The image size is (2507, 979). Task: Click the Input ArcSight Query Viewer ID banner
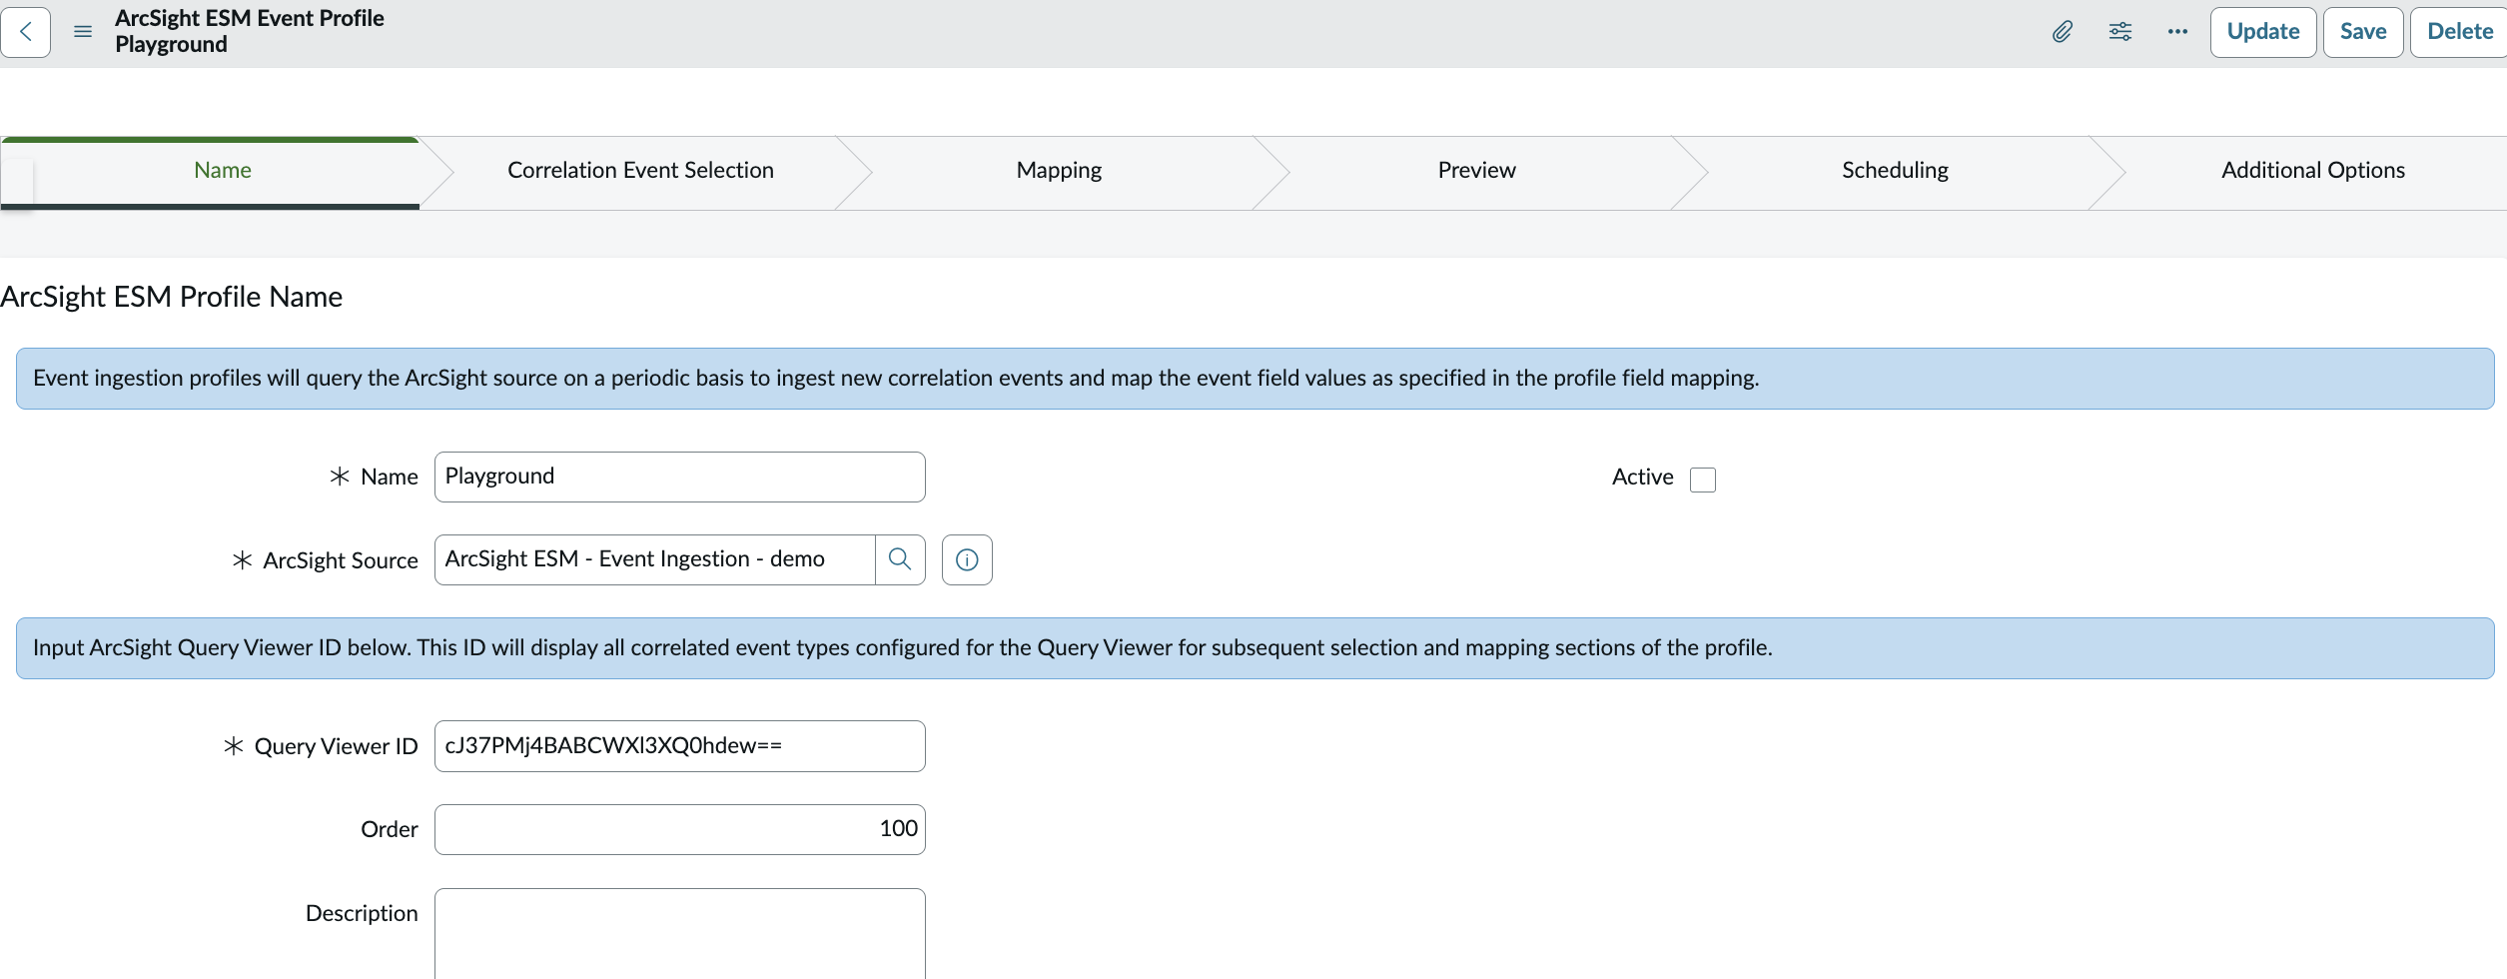(x=1254, y=648)
